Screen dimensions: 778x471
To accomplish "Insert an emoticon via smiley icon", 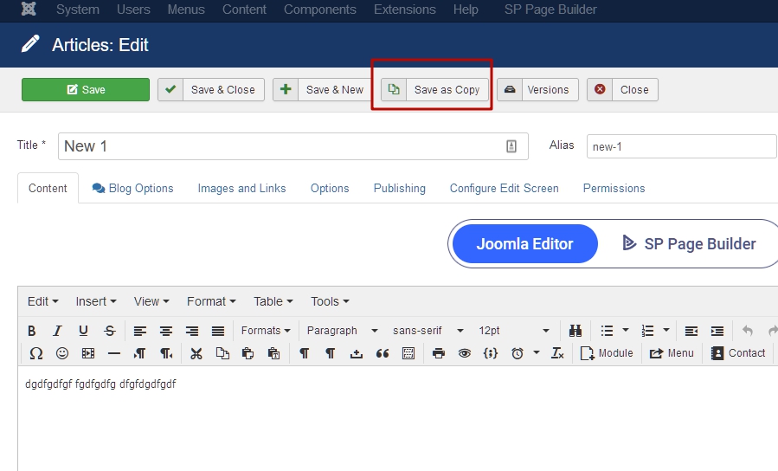I will pyautogui.click(x=62, y=353).
